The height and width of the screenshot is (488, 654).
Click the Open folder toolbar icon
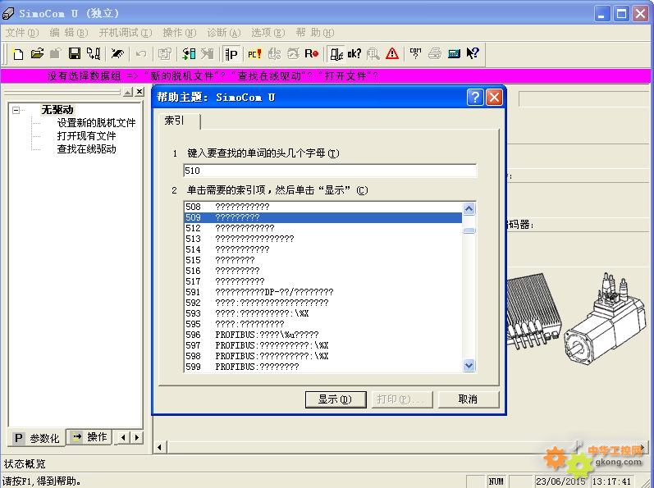coord(37,54)
